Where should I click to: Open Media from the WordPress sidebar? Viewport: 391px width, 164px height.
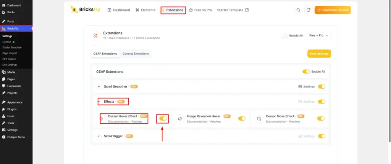(11, 72)
